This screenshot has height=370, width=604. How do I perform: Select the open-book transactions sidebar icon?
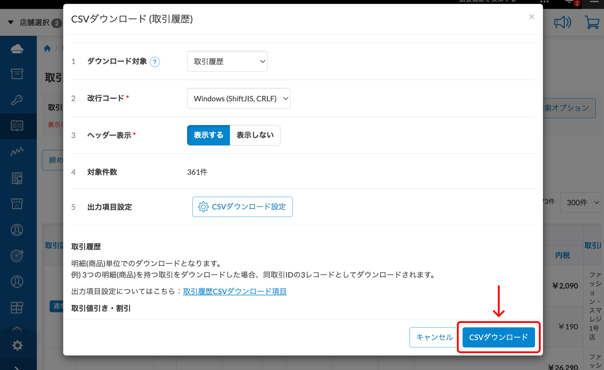17,126
